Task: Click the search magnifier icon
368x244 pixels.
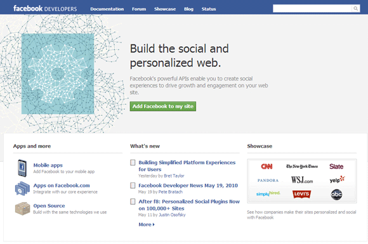Action: [356, 9]
